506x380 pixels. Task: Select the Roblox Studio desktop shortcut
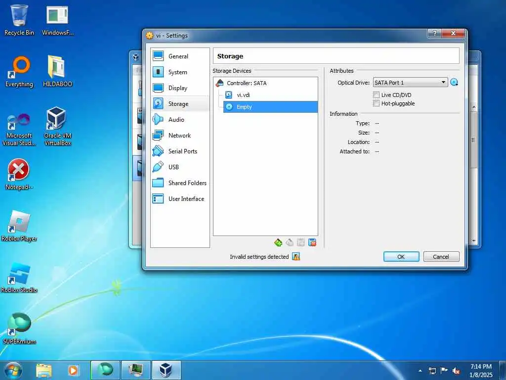click(x=19, y=278)
